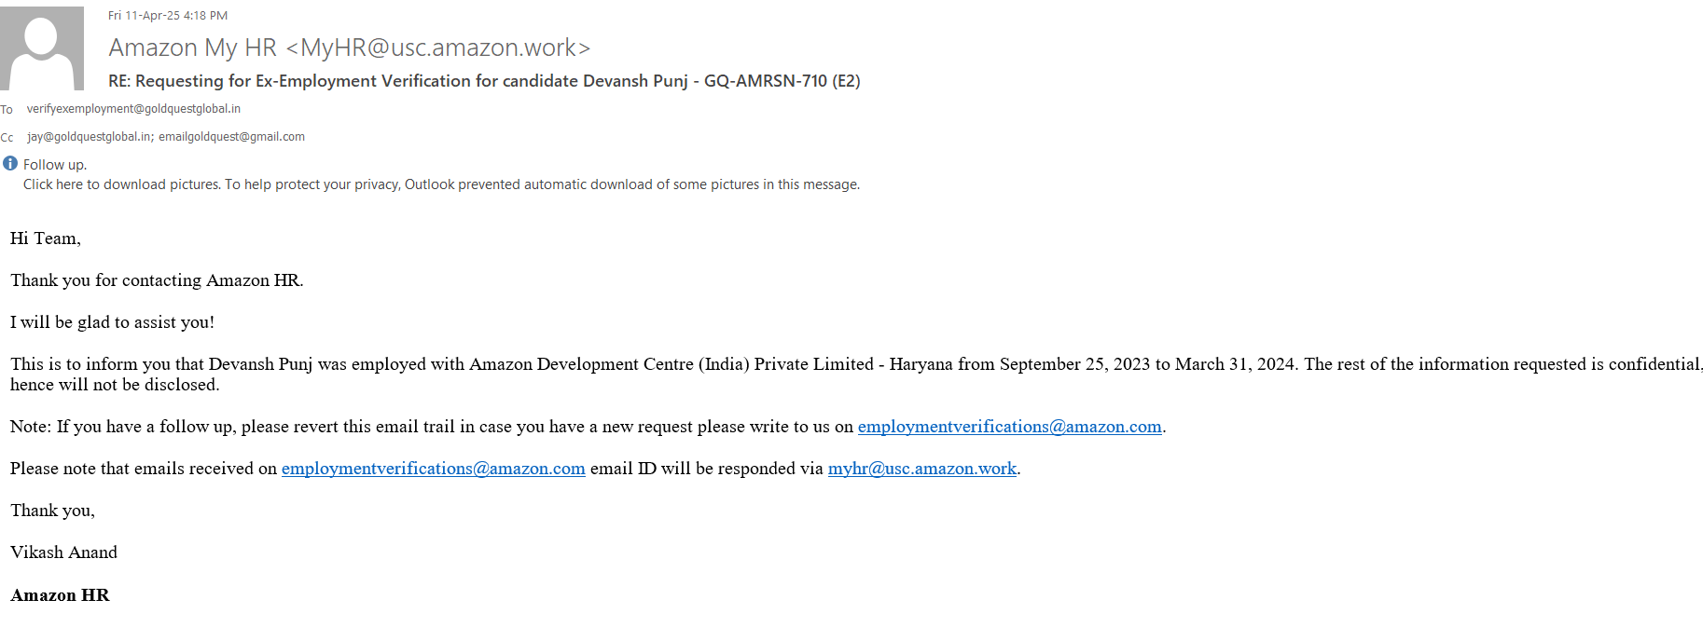Screen dimensions: 1703x627
Task: Select the email subject line text
Action: pyautogui.click(x=483, y=81)
